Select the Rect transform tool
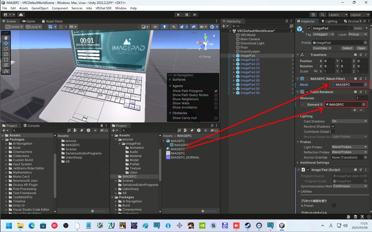Viewport: 372px width, 232px height. (6, 59)
